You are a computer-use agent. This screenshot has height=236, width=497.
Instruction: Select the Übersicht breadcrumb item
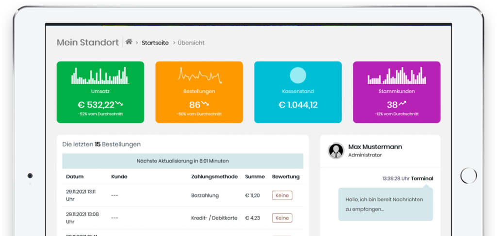tap(191, 43)
